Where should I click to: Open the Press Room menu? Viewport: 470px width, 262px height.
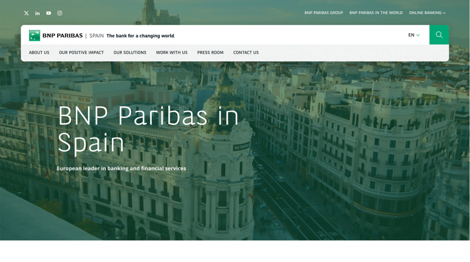coord(210,52)
